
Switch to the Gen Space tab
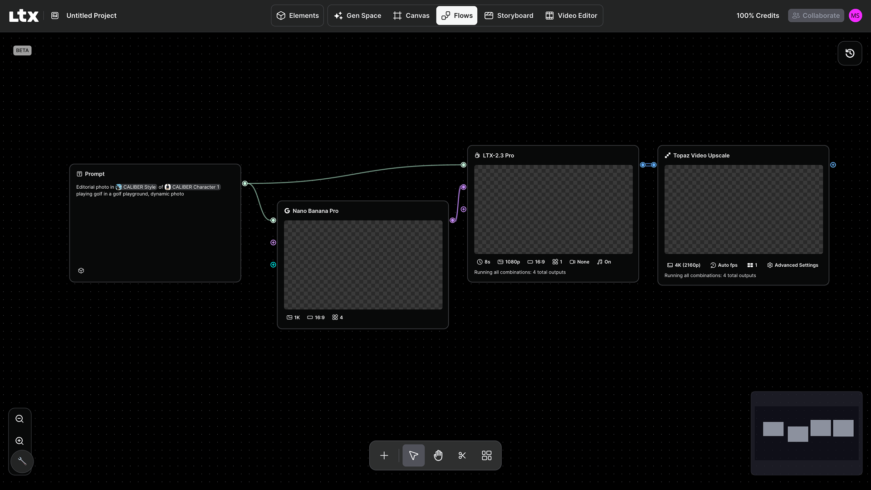[x=357, y=15]
